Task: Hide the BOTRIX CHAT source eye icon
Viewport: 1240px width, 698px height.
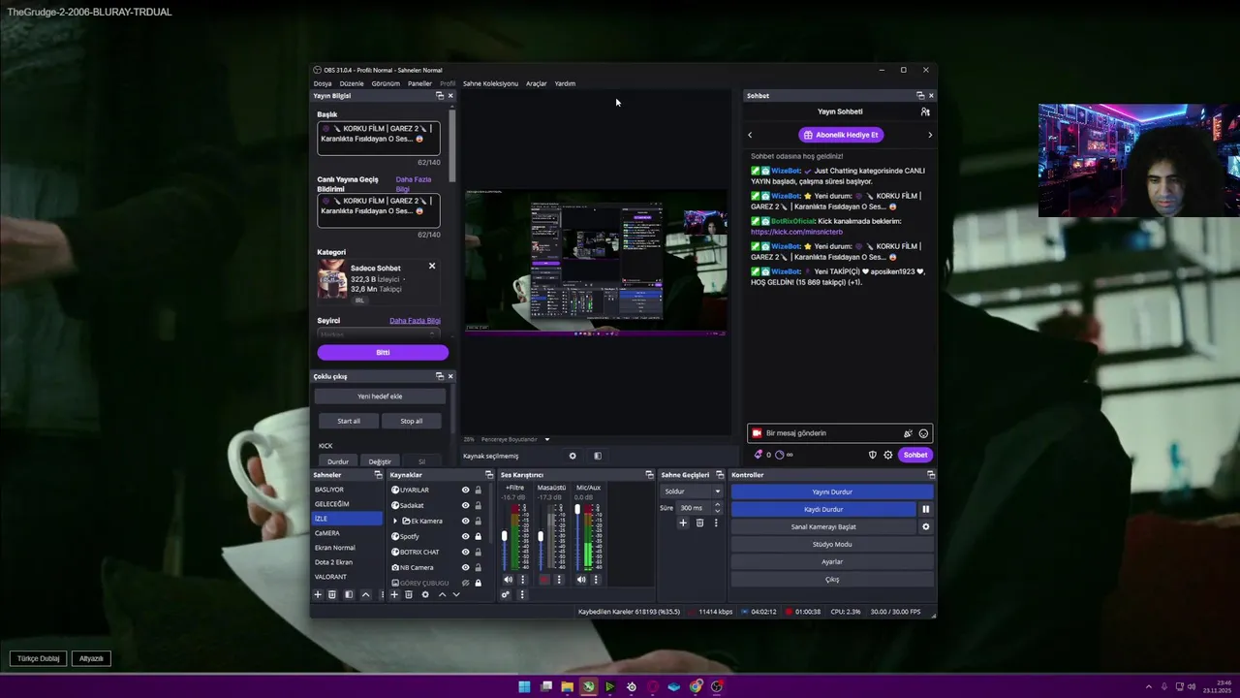Action: [x=465, y=552]
